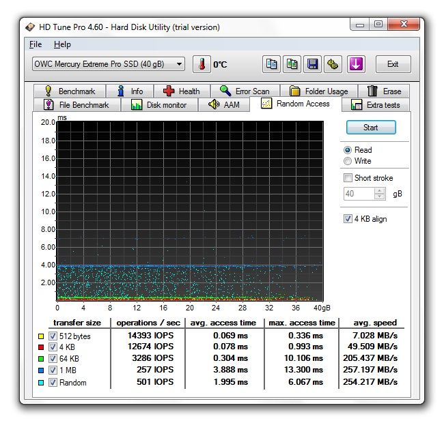Switch to the Error Scan tab
This screenshot has width=444, height=423.
coord(245,91)
